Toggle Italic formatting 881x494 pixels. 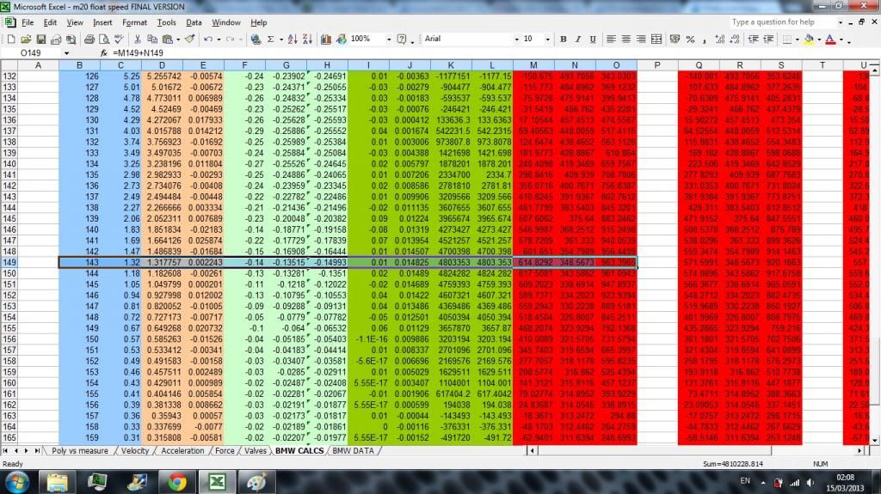(577, 40)
